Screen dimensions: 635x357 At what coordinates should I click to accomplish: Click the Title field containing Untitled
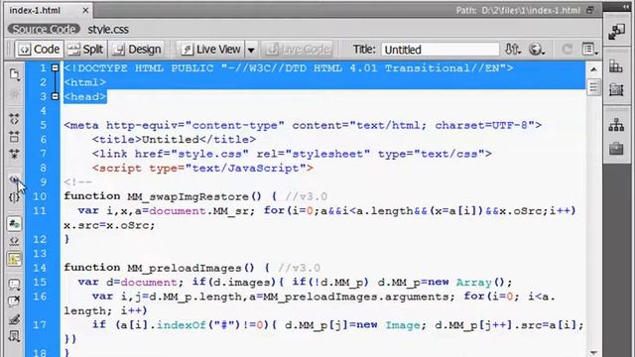click(x=440, y=50)
